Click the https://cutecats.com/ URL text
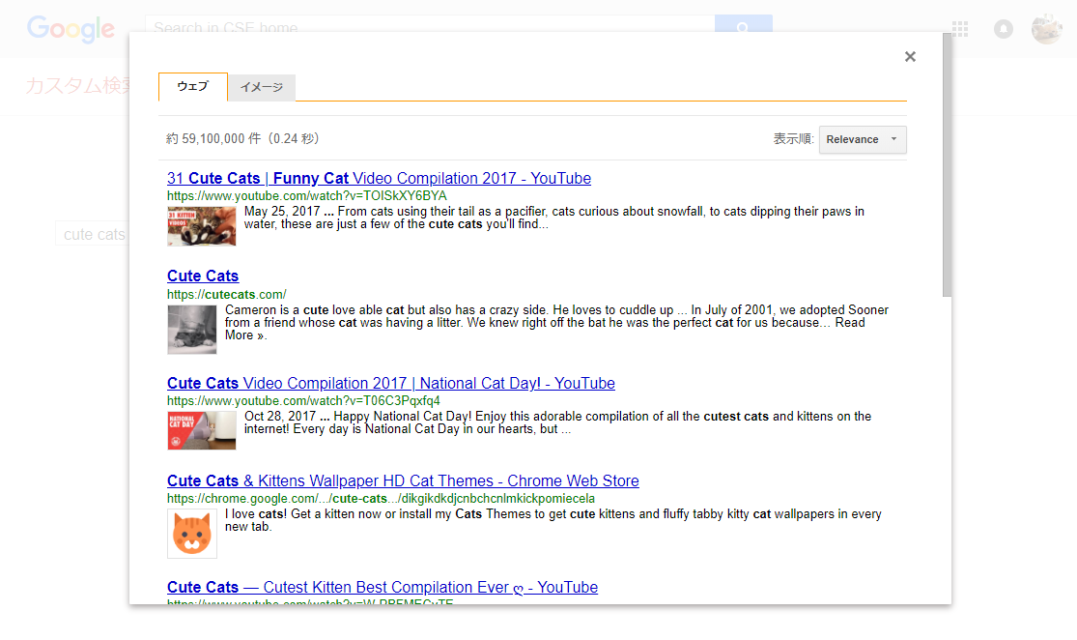Image resolution: width=1077 pixels, height=640 pixels. tap(227, 294)
